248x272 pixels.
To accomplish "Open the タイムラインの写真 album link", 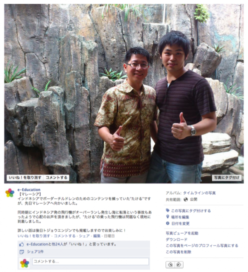I will [199, 193].
